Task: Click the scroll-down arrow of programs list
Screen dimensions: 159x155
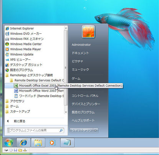Action: pyautogui.click(x=66, y=112)
